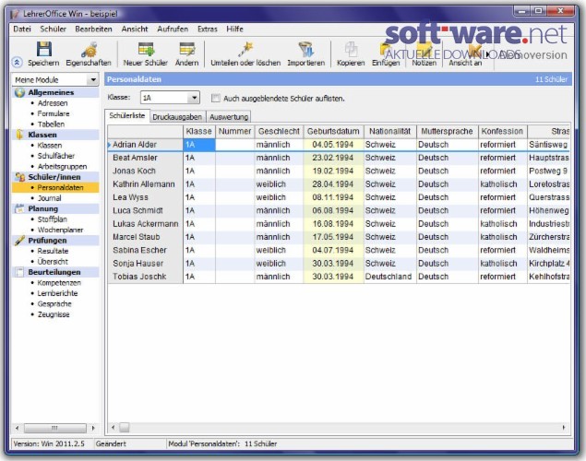Select Stoffplan in sidebar

point(53,219)
